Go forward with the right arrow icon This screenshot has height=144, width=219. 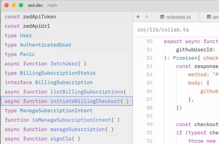click(146, 17)
